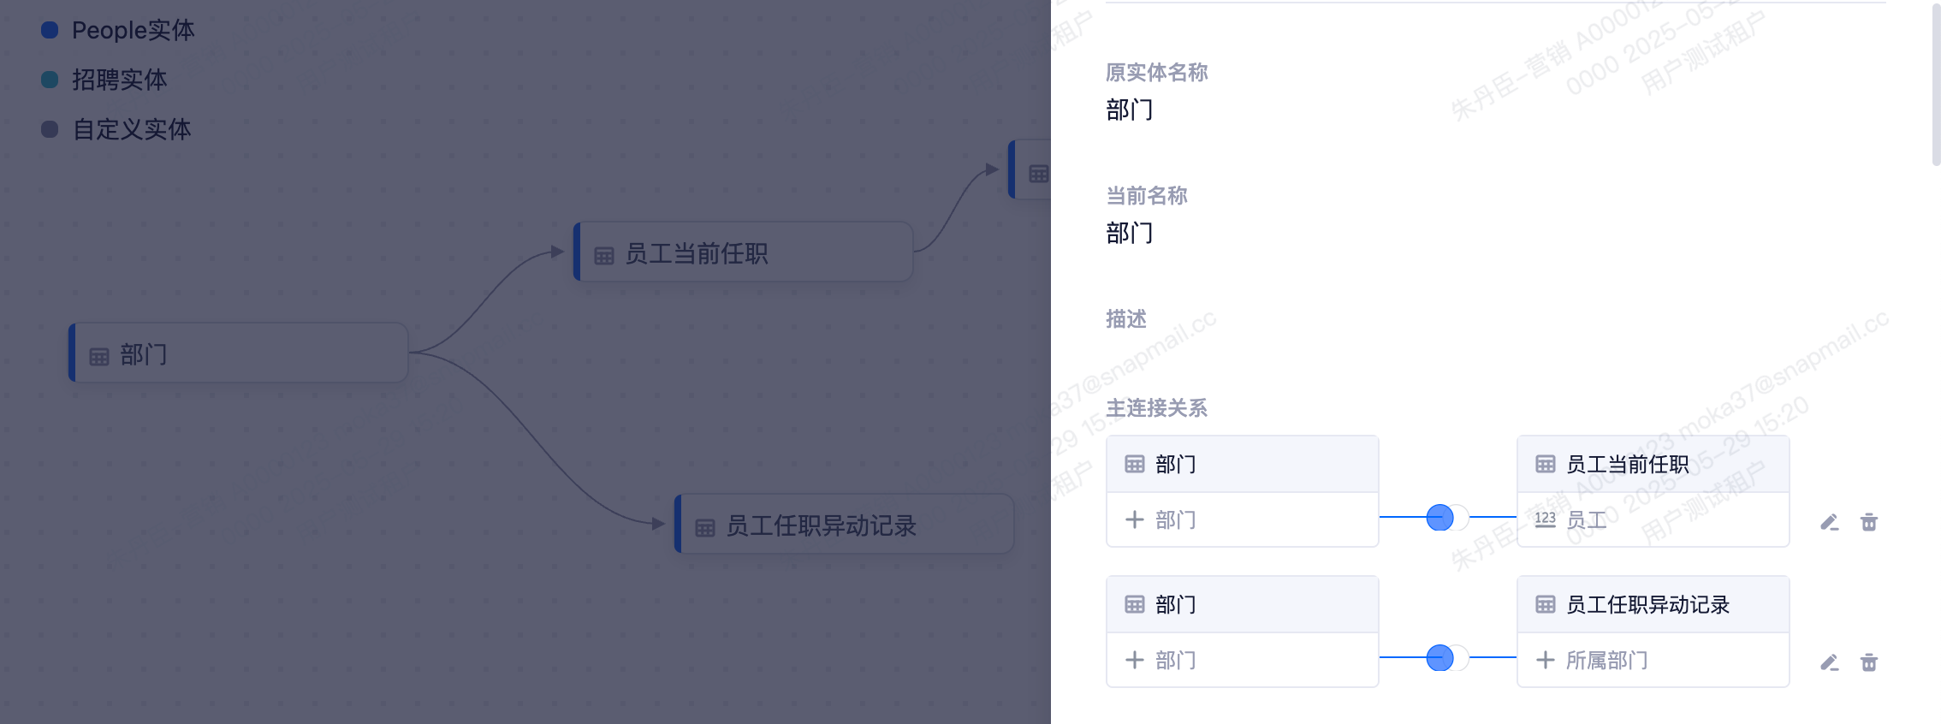1941x724 pixels.
Task: Click the 部门 key field in first relation
Action: [1243, 519]
